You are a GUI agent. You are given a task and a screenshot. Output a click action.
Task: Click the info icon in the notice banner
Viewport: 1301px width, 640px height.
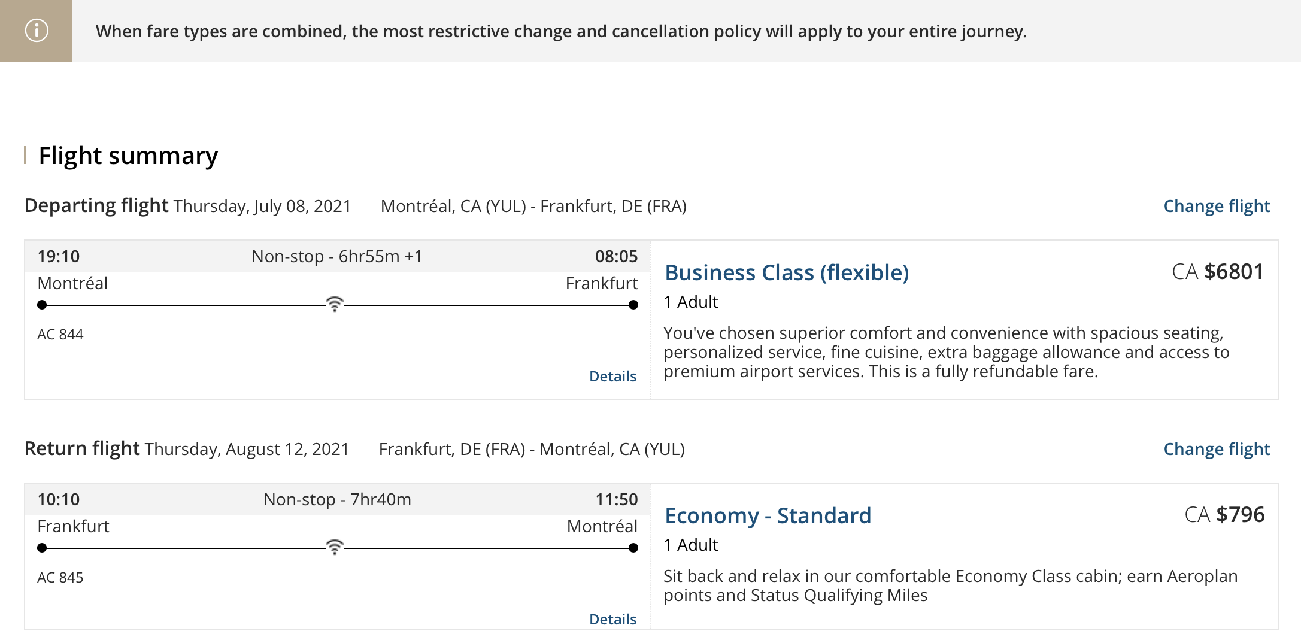point(36,31)
